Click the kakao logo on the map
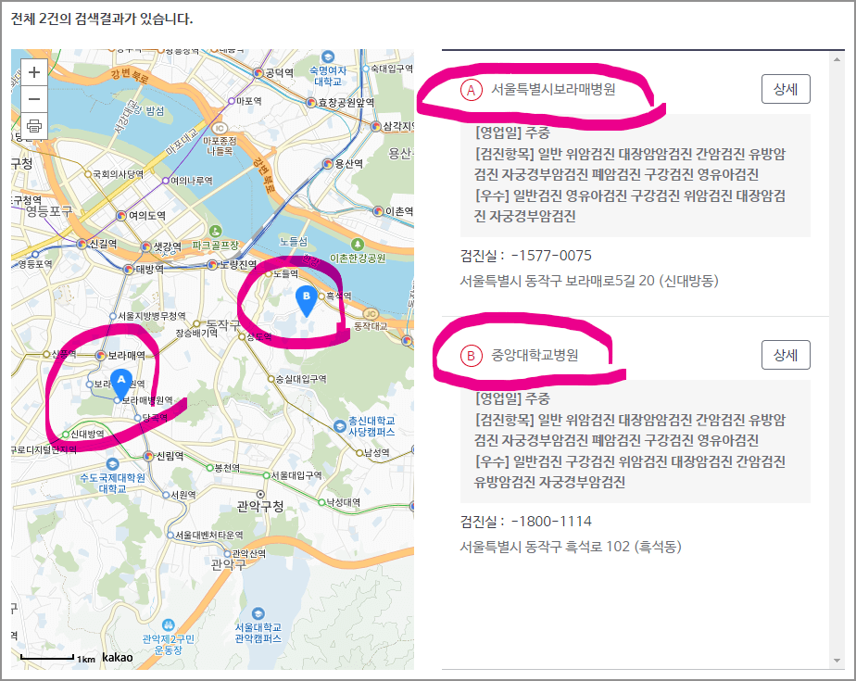 coord(118,657)
